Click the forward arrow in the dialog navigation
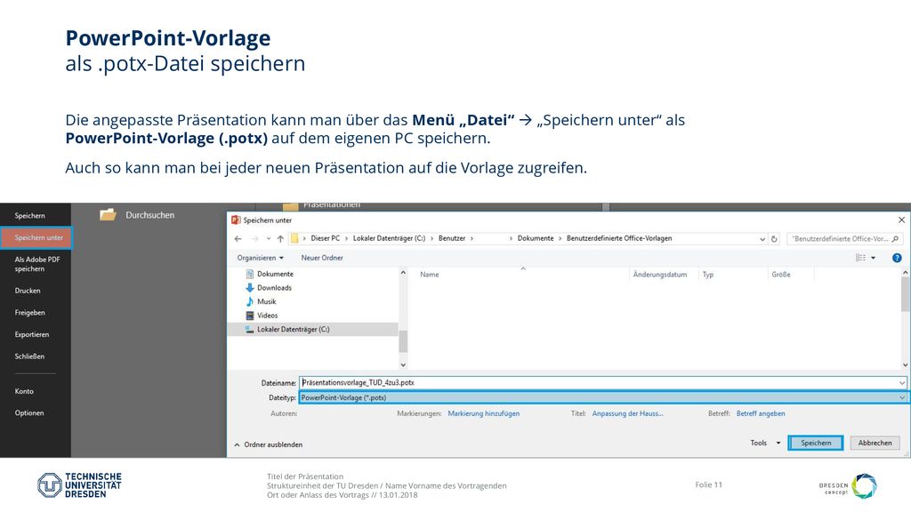Screen dimensions: 911x512 pyautogui.click(x=254, y=238)
